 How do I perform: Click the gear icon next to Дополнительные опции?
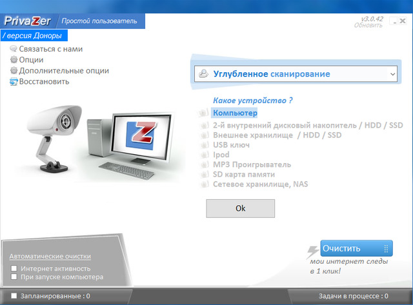pos(14,70)
